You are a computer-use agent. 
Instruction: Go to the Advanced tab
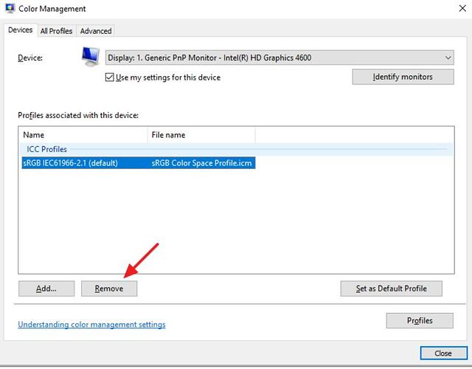96,30
